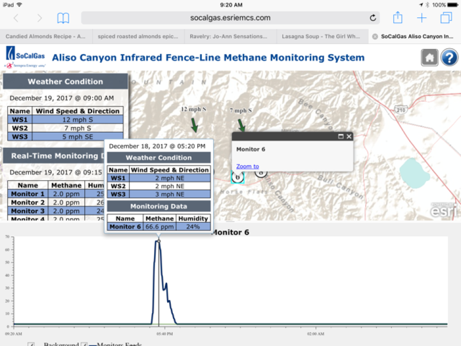The height and width of the screenshot is (346, 461).
Task: Tap the Safari back arrow
Action: tap(16, 18)
